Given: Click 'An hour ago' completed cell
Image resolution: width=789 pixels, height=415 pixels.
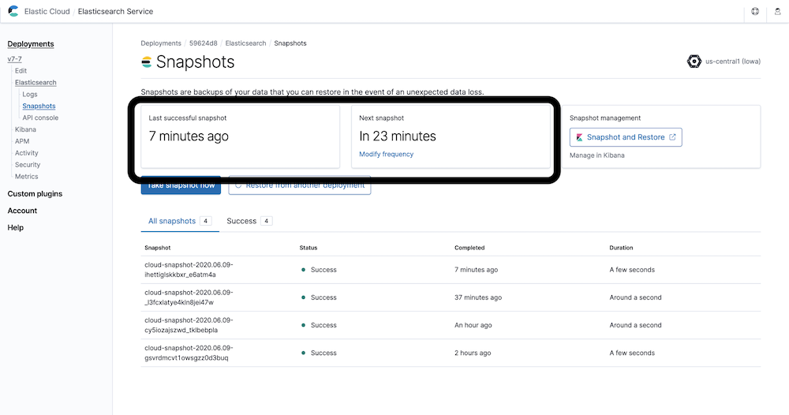Looking at the screenshot, I should click(473, 325).
